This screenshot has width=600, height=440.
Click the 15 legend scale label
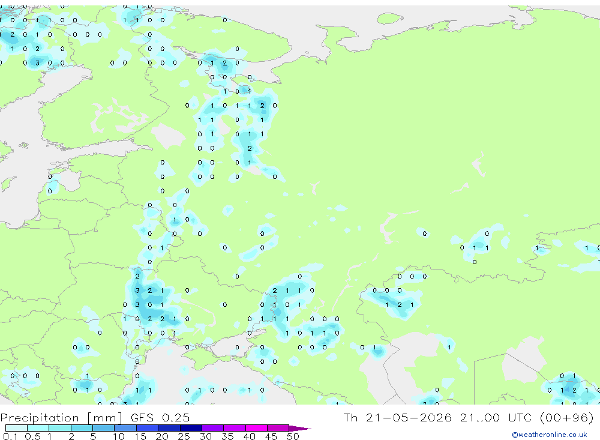click(x=140, y=436)
